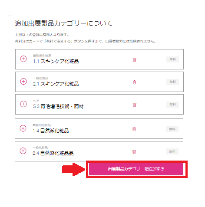Delete the 2.1 スキンケア化粧品 category with trash icon
The height and width of the screenshot is (207, 205).
click(135, 82)
